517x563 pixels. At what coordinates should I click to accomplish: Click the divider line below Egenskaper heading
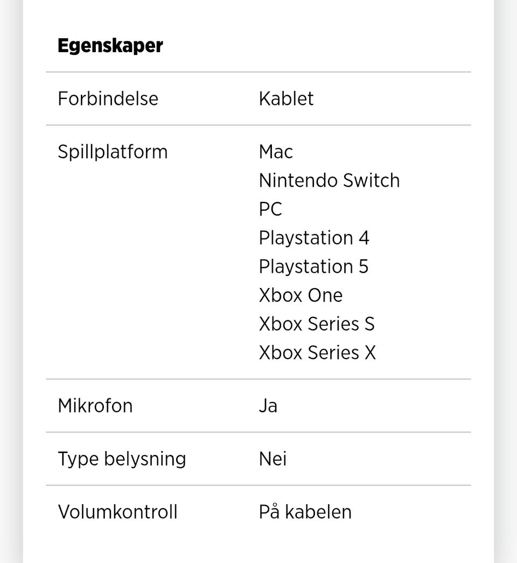pyautogui.click(x=258, y=72)
